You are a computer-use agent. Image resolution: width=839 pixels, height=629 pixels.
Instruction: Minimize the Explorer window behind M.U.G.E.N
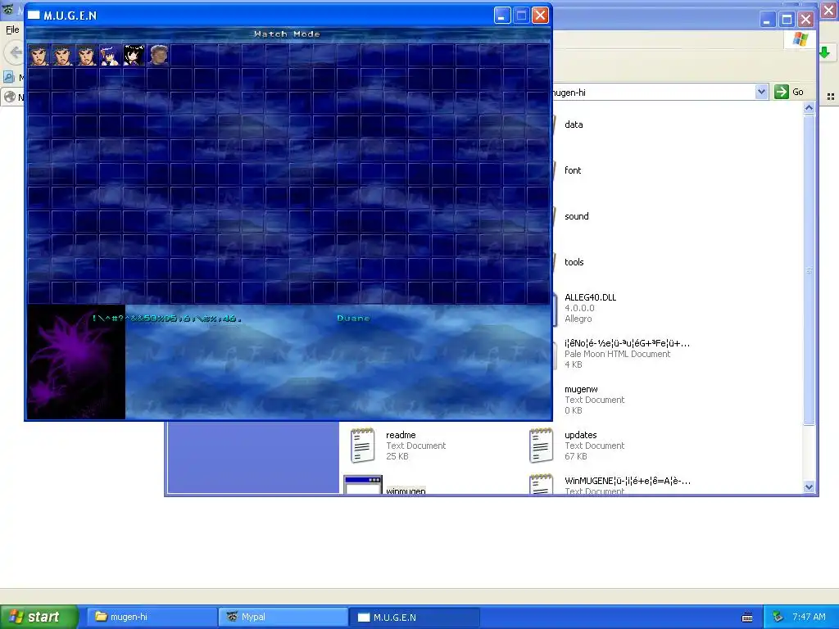767,20
